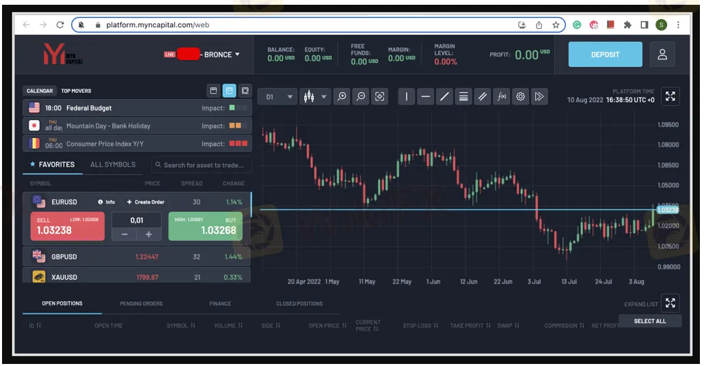Select the horizontal line drawing tool

tap(426, 96)
